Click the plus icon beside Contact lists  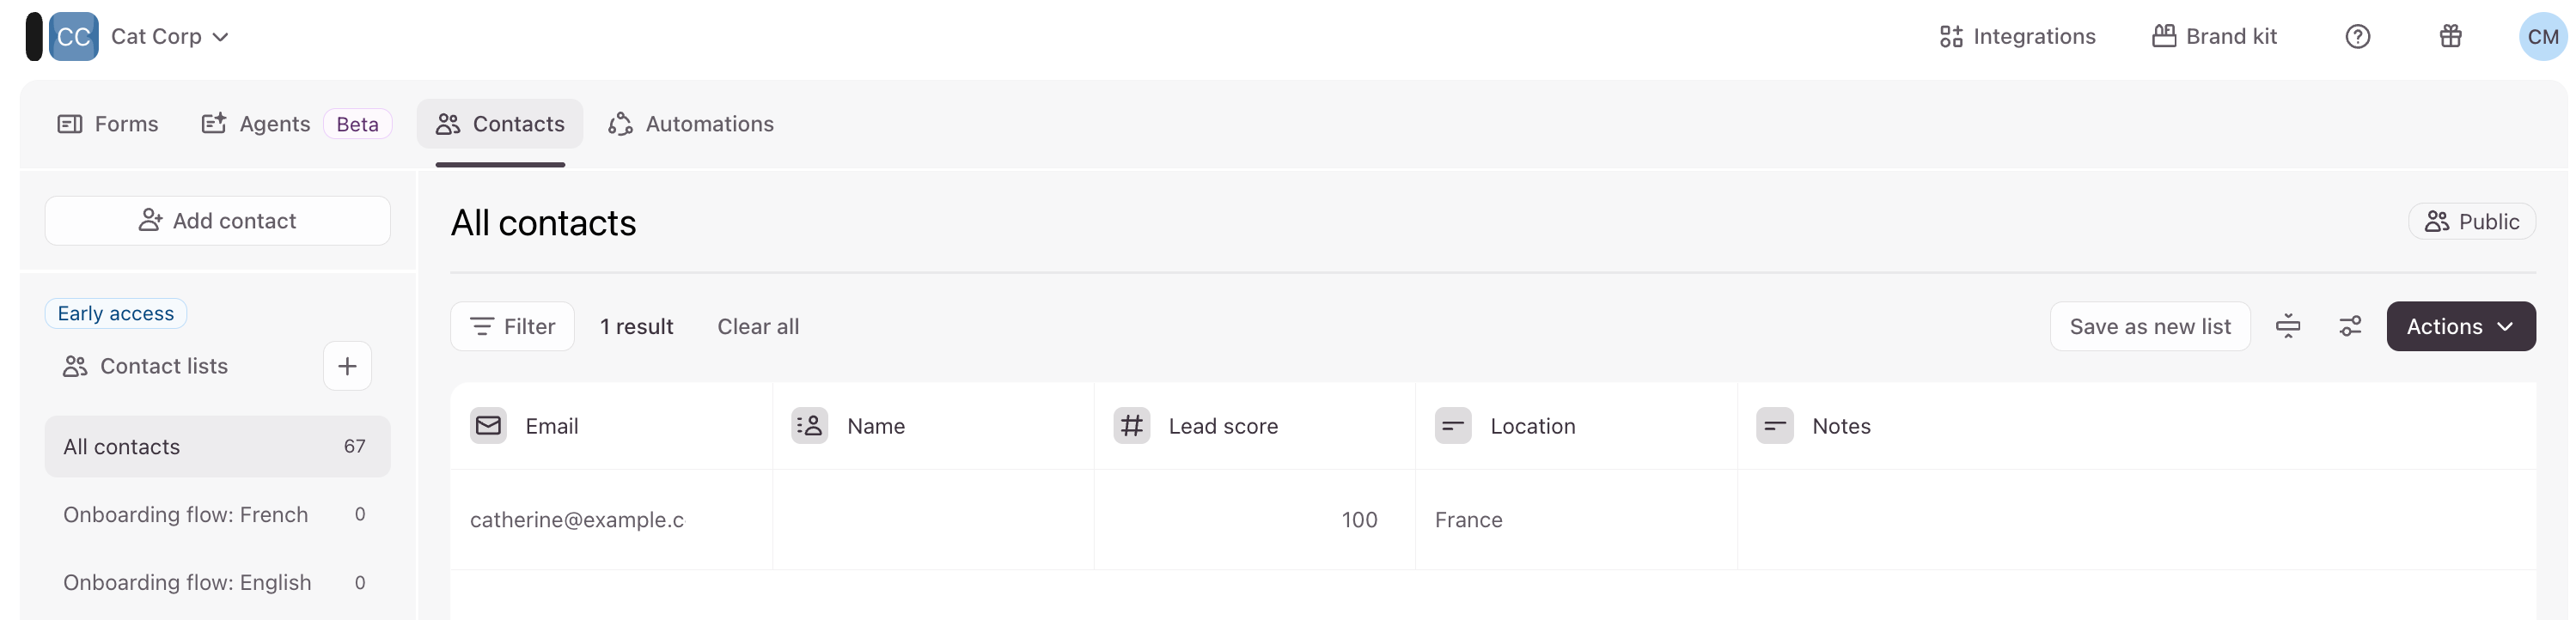tap(347, 366)
